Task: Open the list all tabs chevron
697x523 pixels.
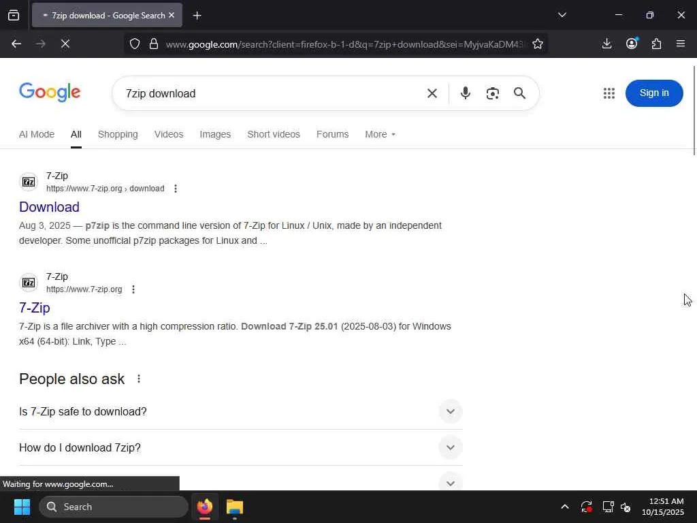Action: 562,15
